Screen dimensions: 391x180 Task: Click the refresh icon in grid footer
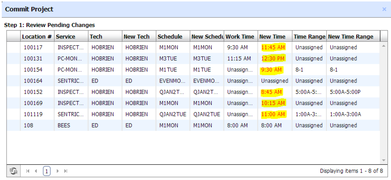click(x=13, y=171)
